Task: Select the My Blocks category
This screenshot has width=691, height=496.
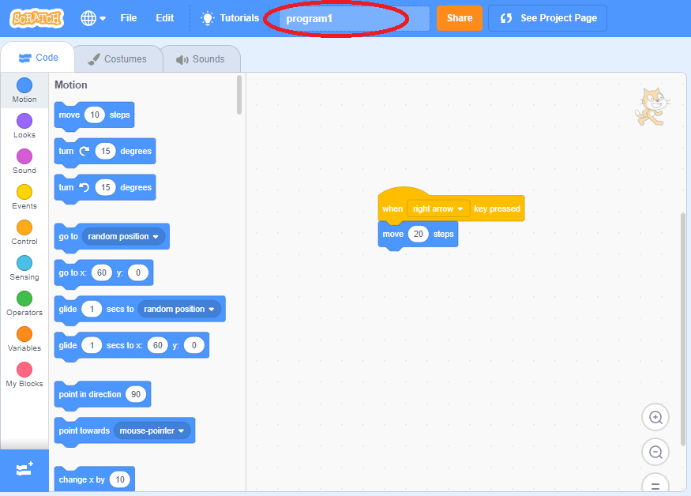Action: coord(24,374)
